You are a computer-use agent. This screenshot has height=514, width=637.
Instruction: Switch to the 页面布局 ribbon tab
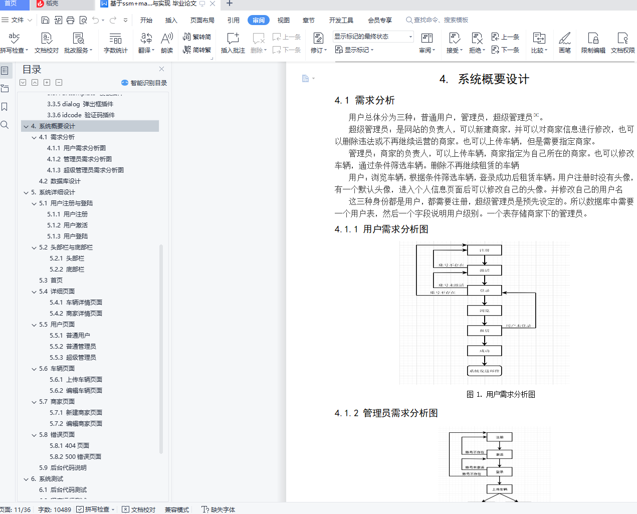pos(202,20)
